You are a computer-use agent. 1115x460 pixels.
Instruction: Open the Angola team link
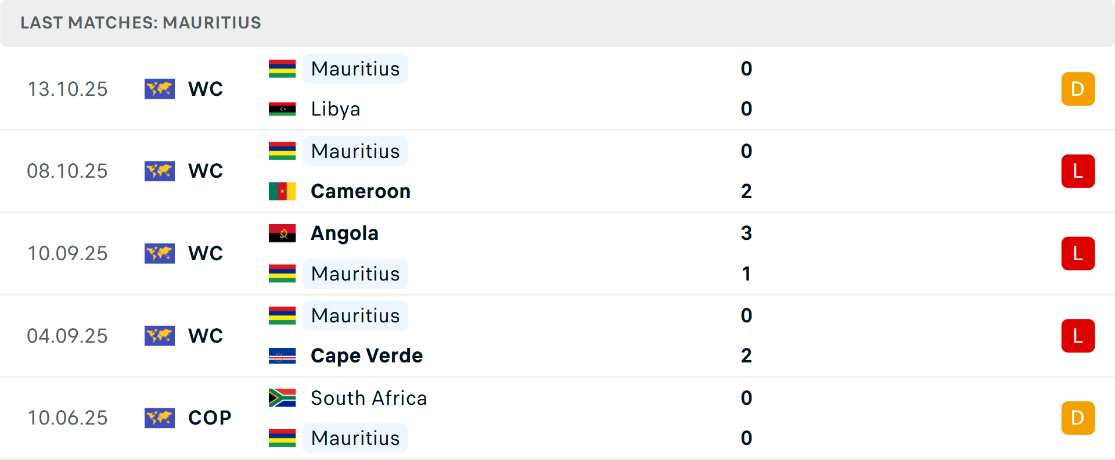click(344, 233)
